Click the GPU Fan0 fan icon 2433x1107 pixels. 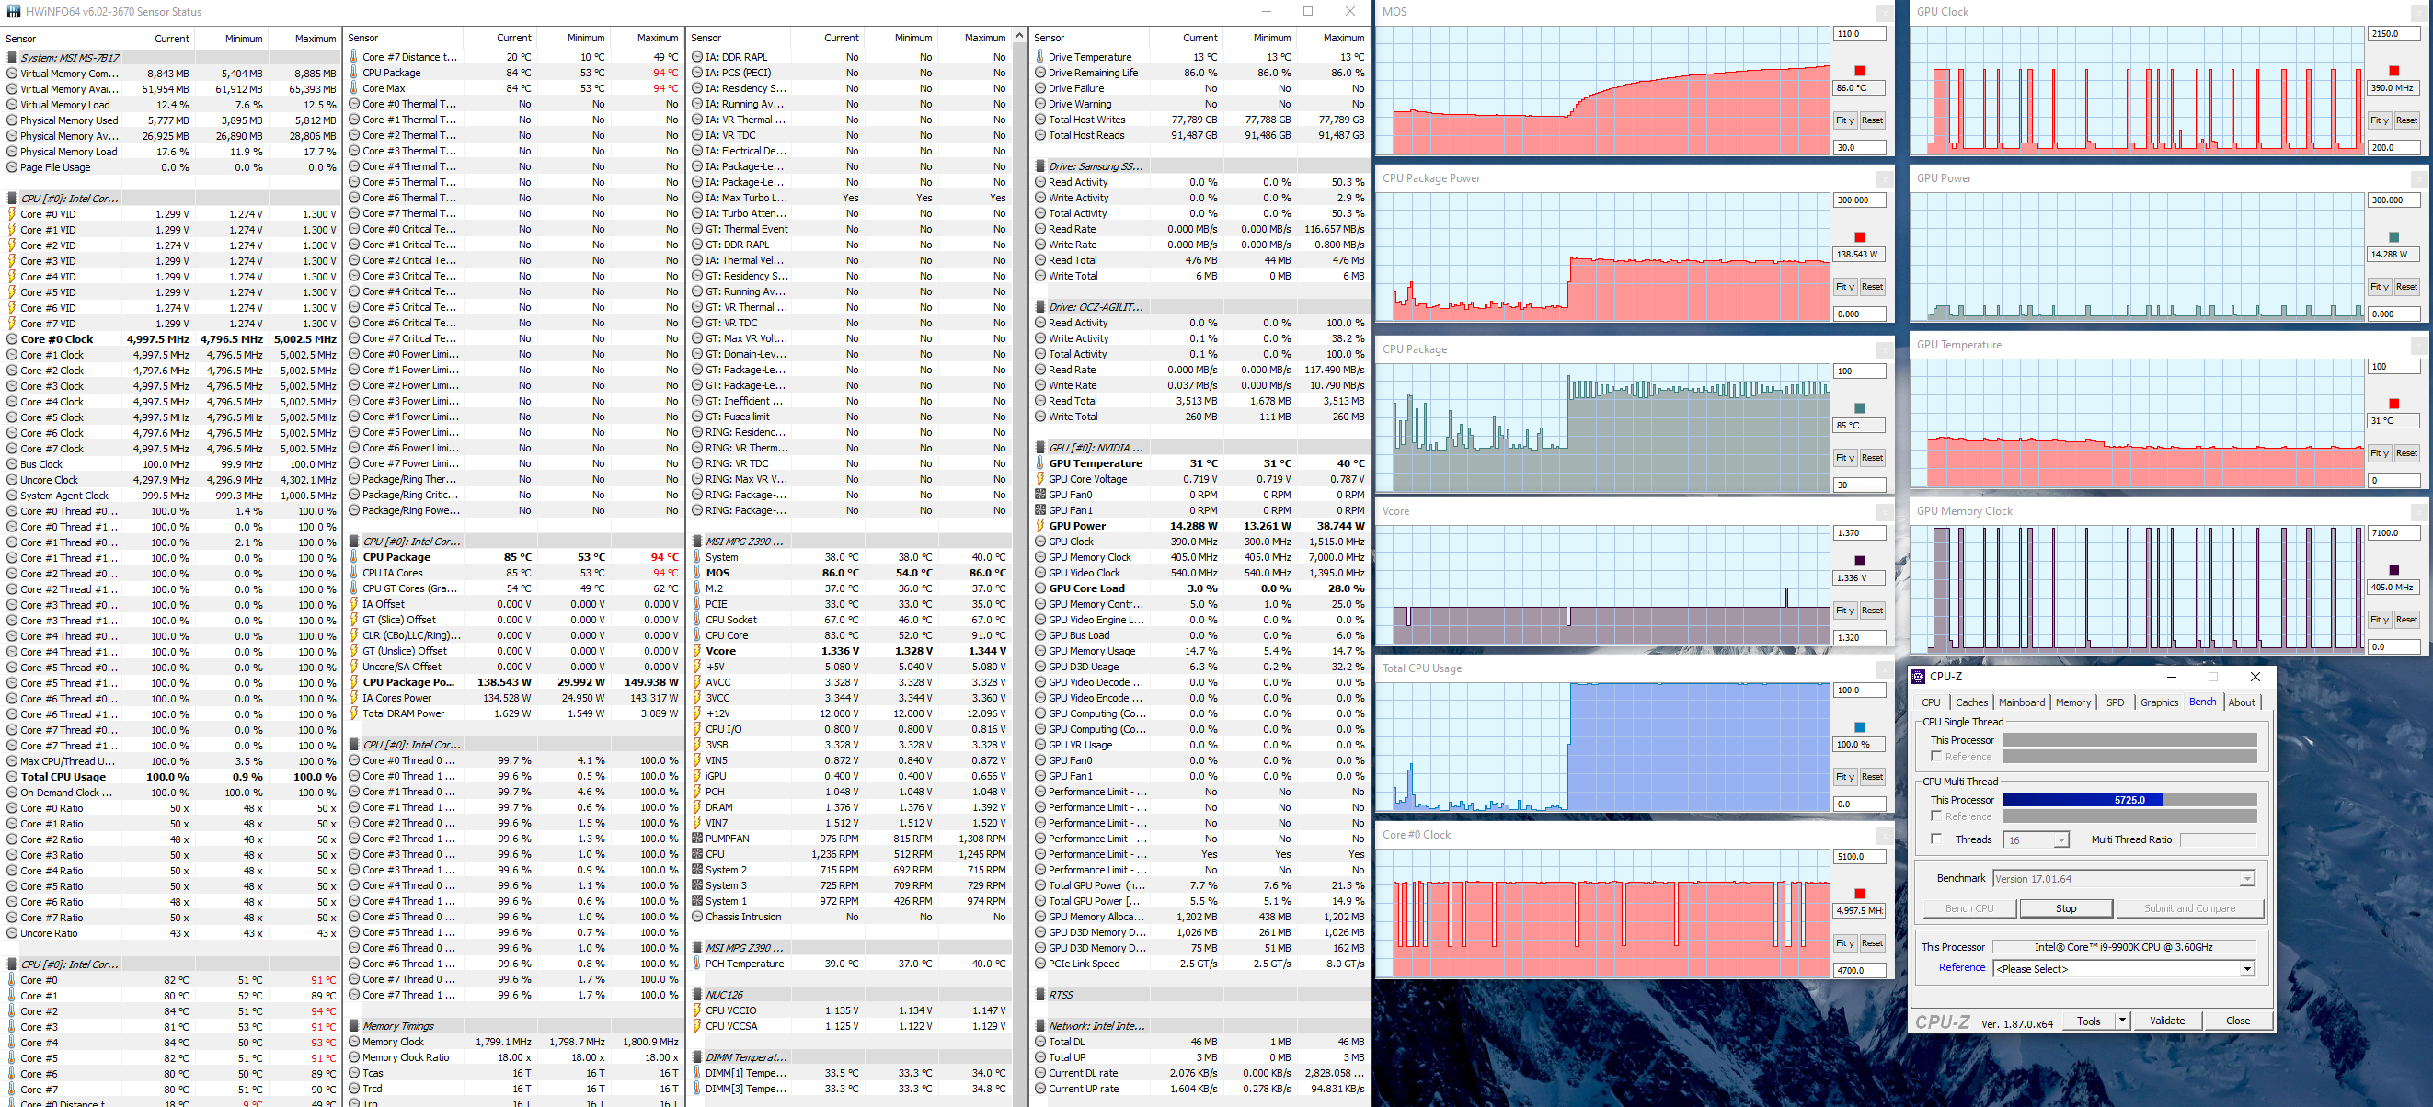(1039, 495)
